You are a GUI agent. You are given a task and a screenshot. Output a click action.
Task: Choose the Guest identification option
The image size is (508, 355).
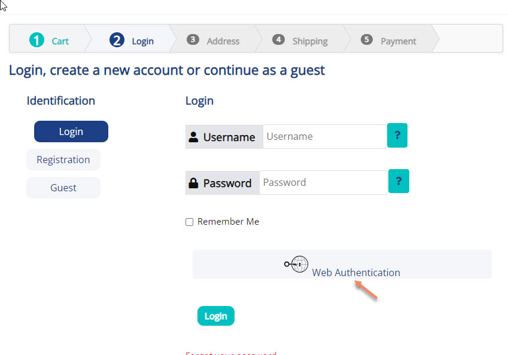63,188
